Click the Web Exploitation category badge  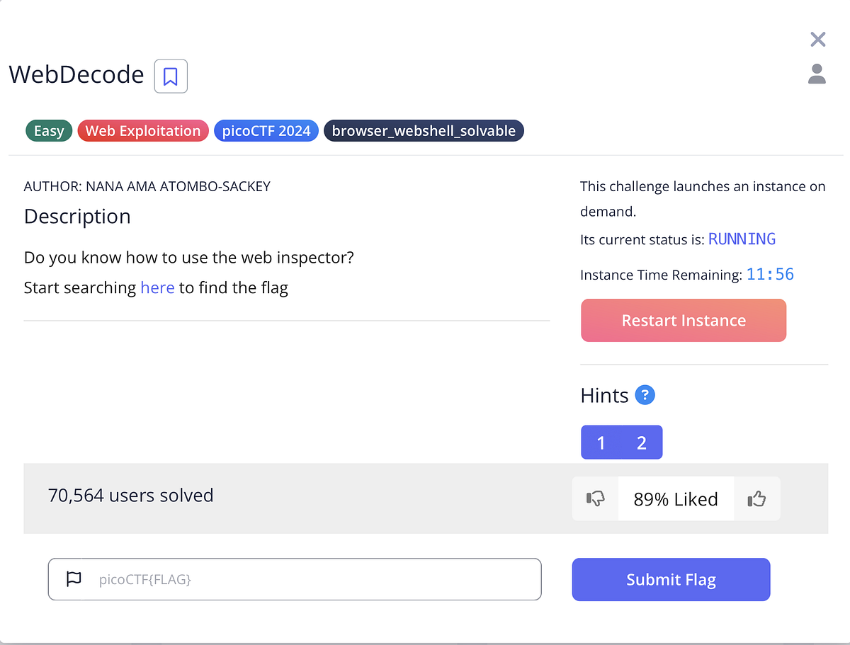point(142,130)
